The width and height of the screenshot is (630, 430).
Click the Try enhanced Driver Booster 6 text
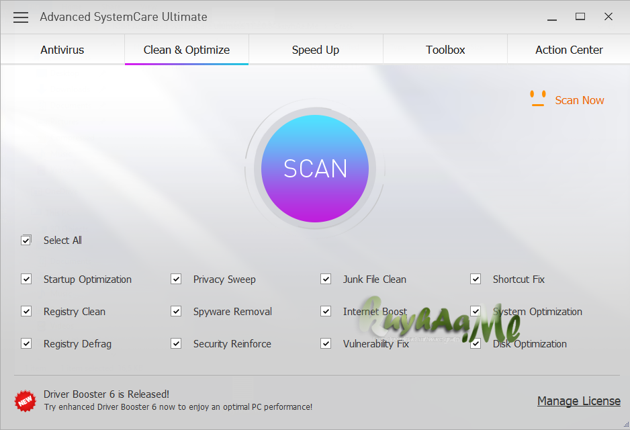[178, 407]
